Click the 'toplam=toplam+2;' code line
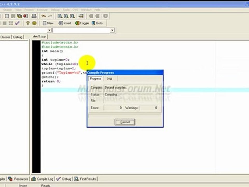 (59, 68)
